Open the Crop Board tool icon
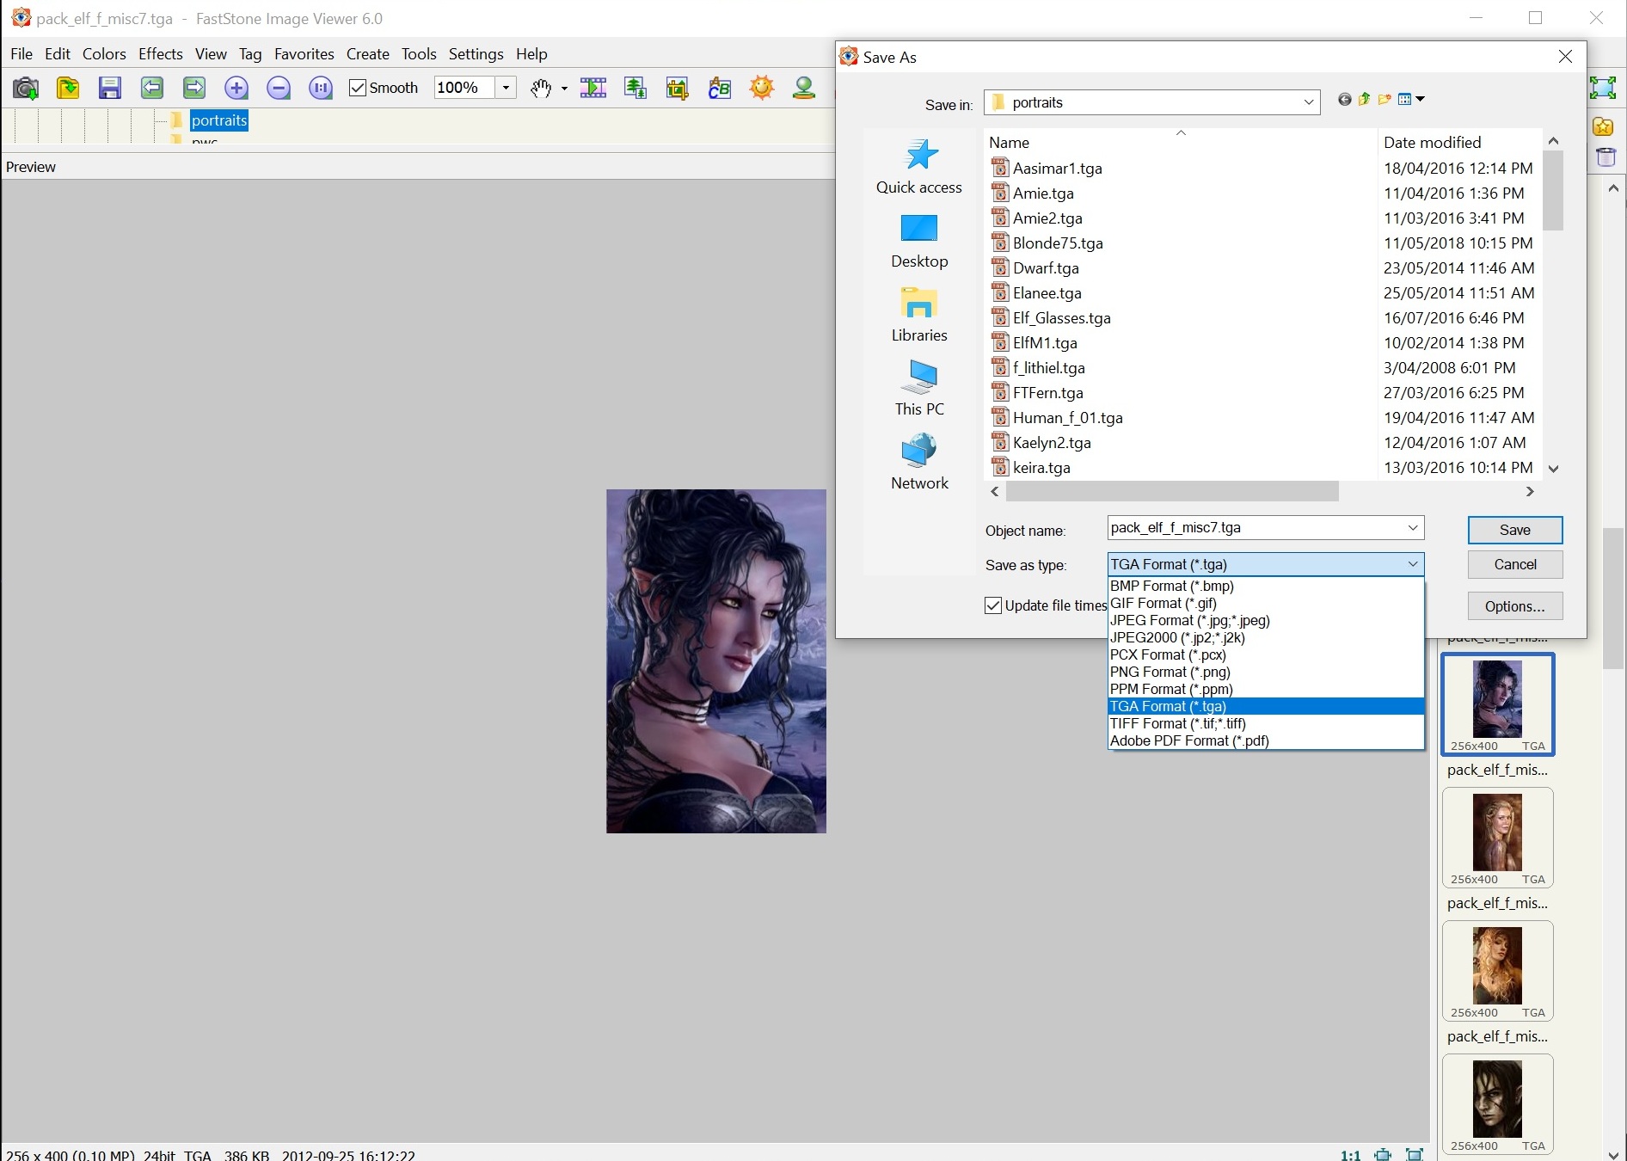1627x1161 pixels. 678,88
